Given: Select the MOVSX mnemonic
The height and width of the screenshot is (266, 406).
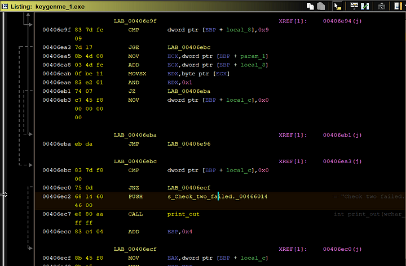Looking at the screenshot, I should (137, 74).
